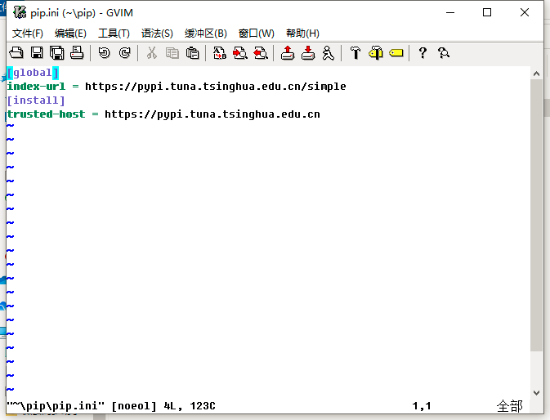Search help with find-help icon
This screenshot has height=420, width=550.
(444, 53)
